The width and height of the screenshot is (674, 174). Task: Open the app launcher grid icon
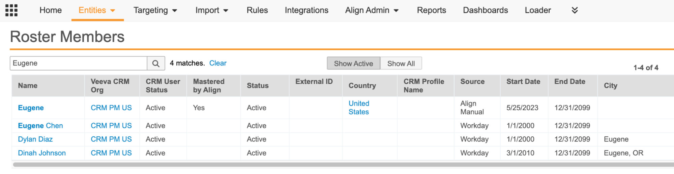(11, 10)
